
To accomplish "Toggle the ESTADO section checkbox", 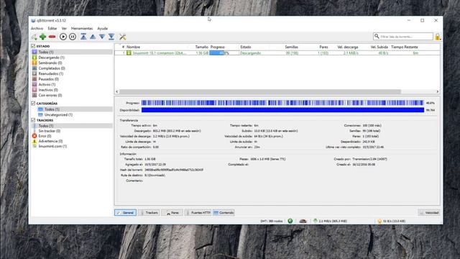I will (33, 46).
